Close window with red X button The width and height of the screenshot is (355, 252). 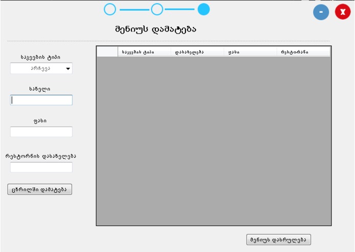(343, 12)
